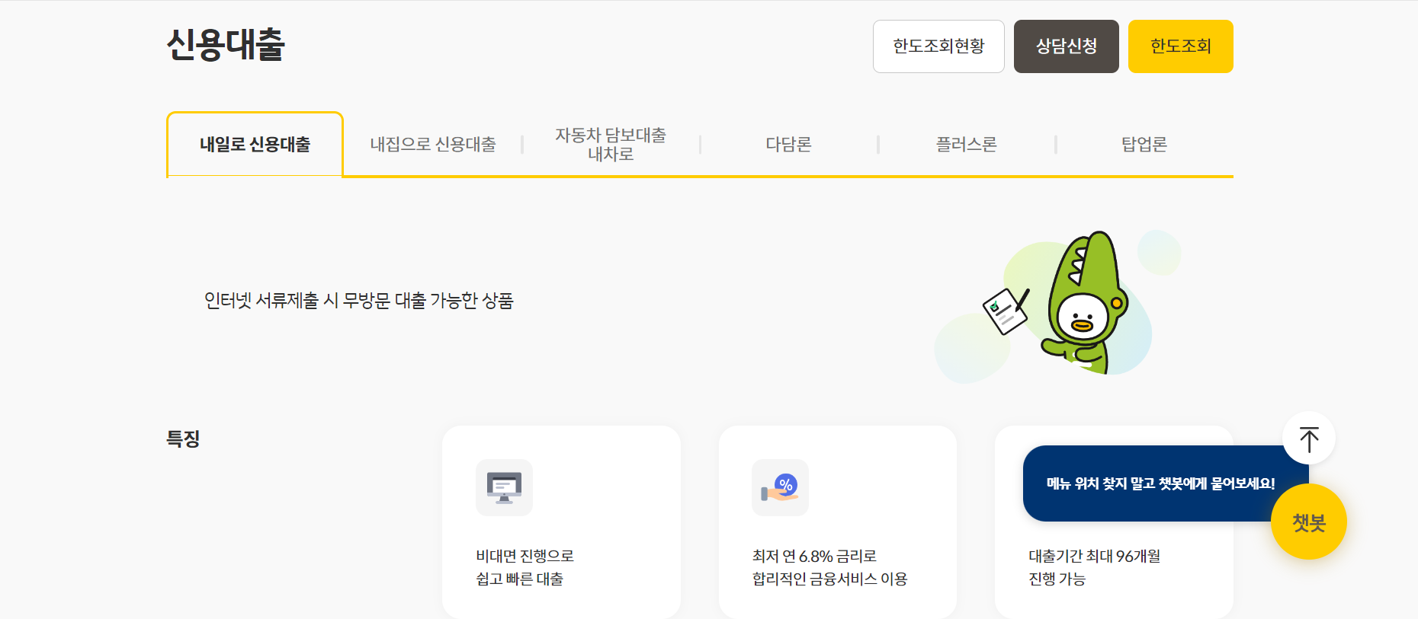This screenshot has height=619, width=1418.
Task: Click the scroll-to-top arrow icon
Action: click(x=1309, y=439)
